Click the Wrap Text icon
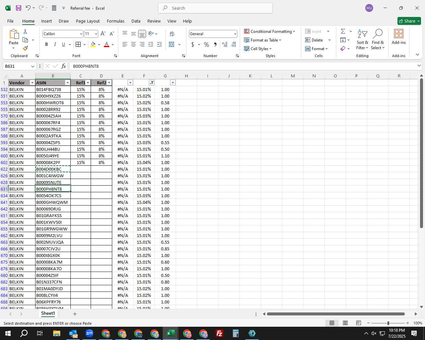 [172, 34]
